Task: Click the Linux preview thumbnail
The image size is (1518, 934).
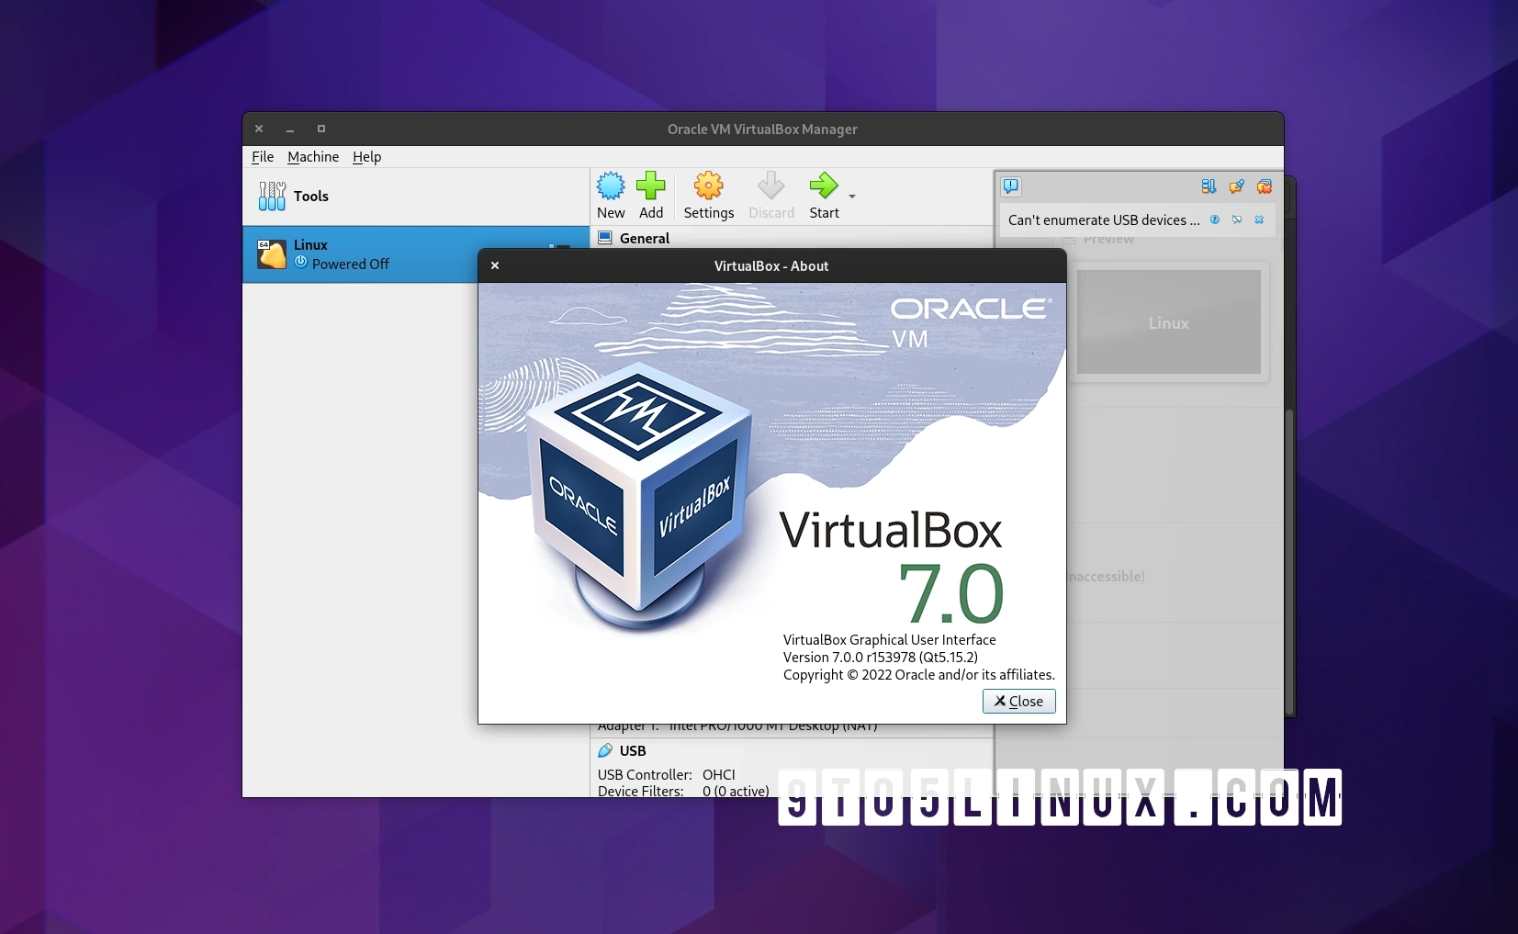Action: pos(1167,322)
